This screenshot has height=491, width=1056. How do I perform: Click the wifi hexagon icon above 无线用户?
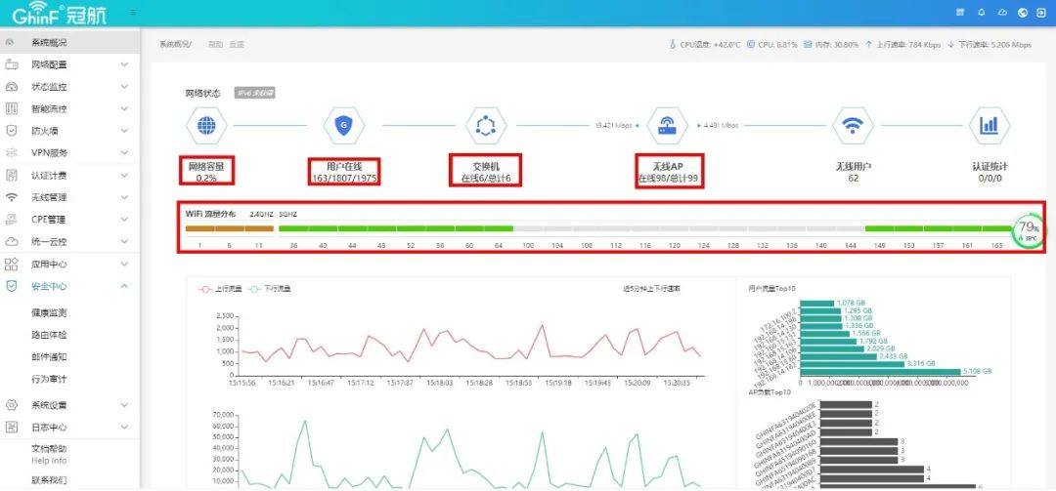(x=854, y=125)
